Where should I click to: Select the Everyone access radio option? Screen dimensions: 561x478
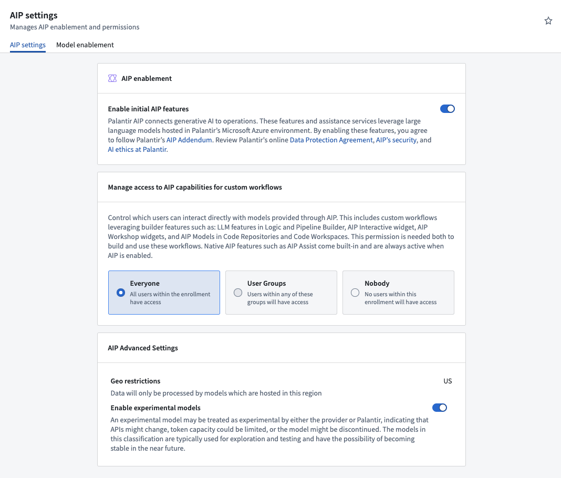(164, 293)
